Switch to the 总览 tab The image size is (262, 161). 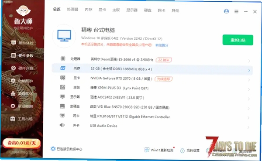coord(57,9)
